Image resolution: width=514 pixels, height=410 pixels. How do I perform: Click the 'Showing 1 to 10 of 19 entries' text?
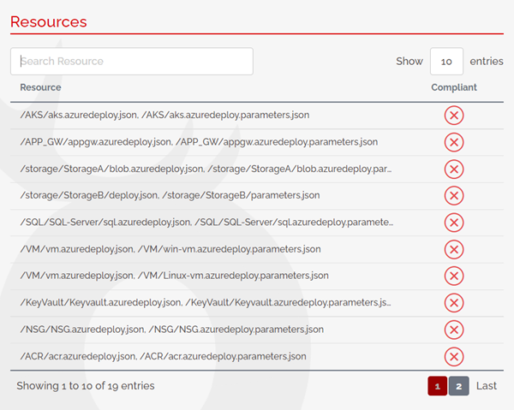86,386
